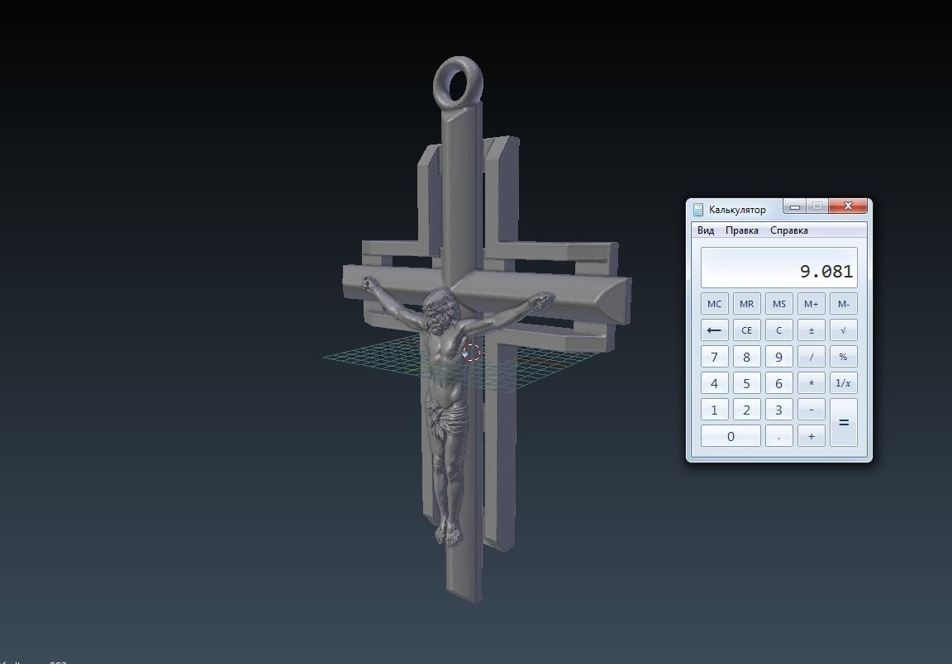Click the M+ memory add button
Screen dimensions: 952x664
812,303
